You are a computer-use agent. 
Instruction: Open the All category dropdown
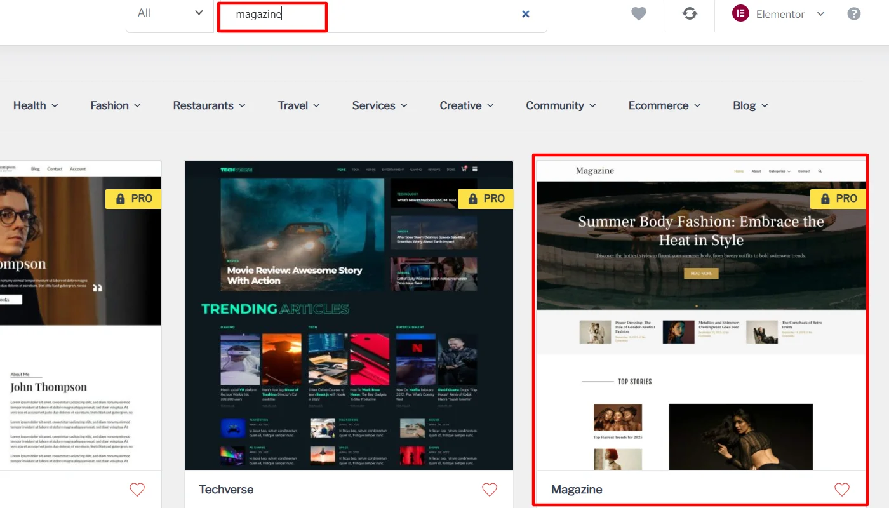170,13
